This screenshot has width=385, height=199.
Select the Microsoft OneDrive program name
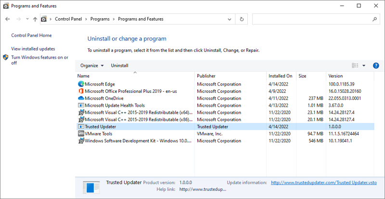104,99
